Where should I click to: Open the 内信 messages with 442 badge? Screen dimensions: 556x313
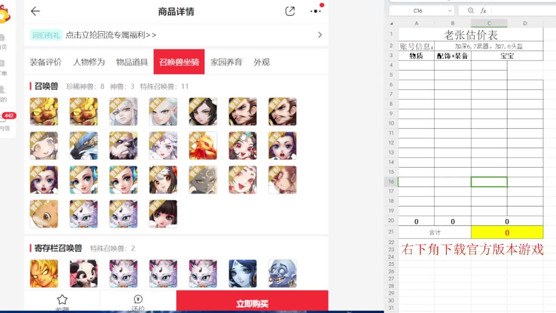pyautogui.click(x=5, y=122)
